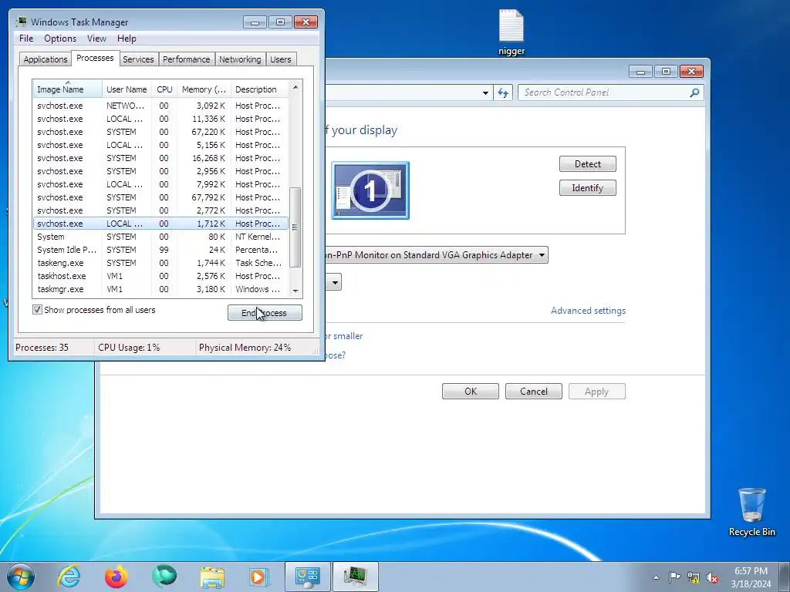This screenshot has width=790, height=592.
Task: Click the refresh button in Control Panel address bar
Action: pos(503,92)
